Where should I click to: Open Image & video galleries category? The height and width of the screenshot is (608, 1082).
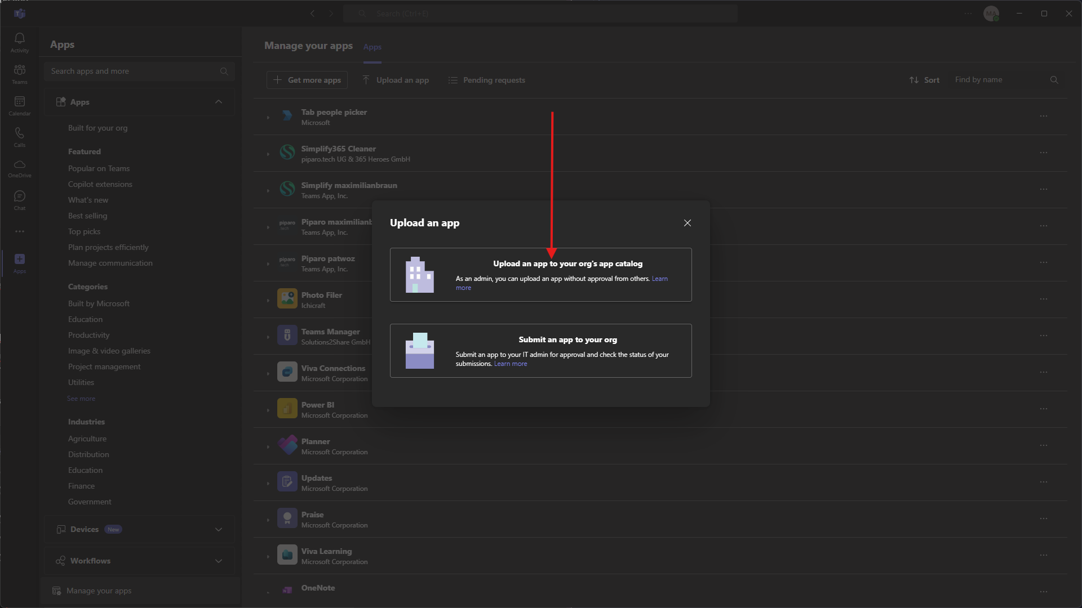[x=109, y=351]
